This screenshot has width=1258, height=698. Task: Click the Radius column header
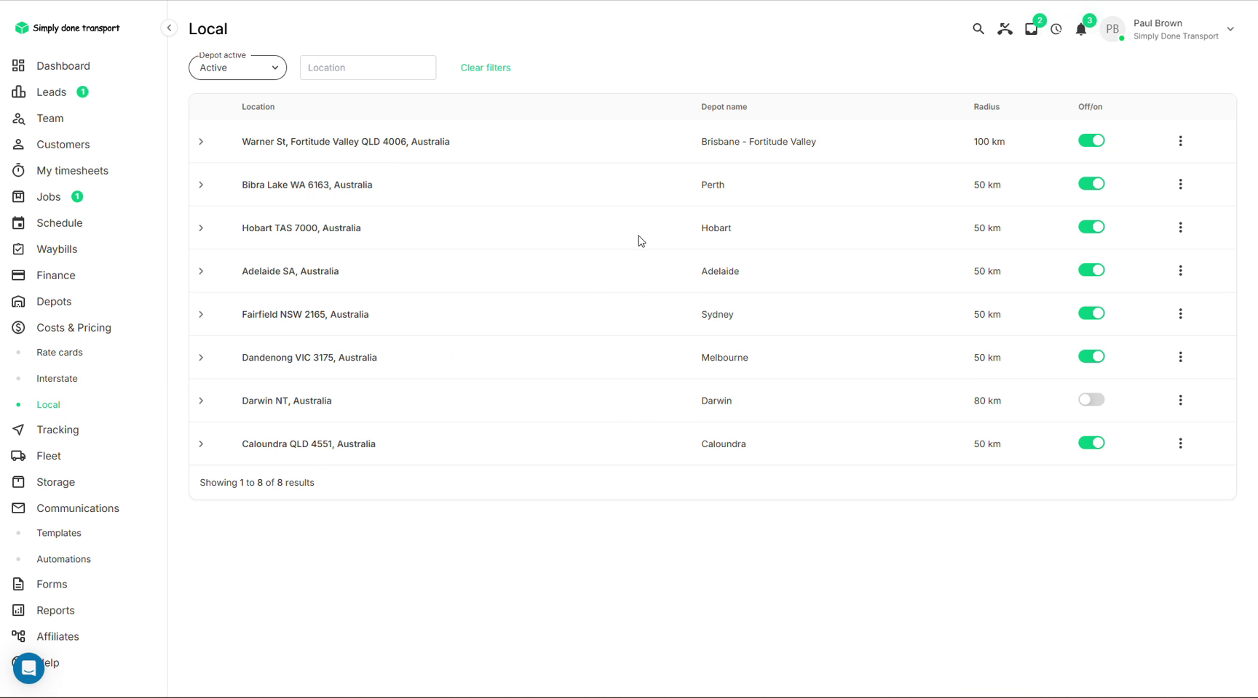pyautogui.click(x=986, y=107)
